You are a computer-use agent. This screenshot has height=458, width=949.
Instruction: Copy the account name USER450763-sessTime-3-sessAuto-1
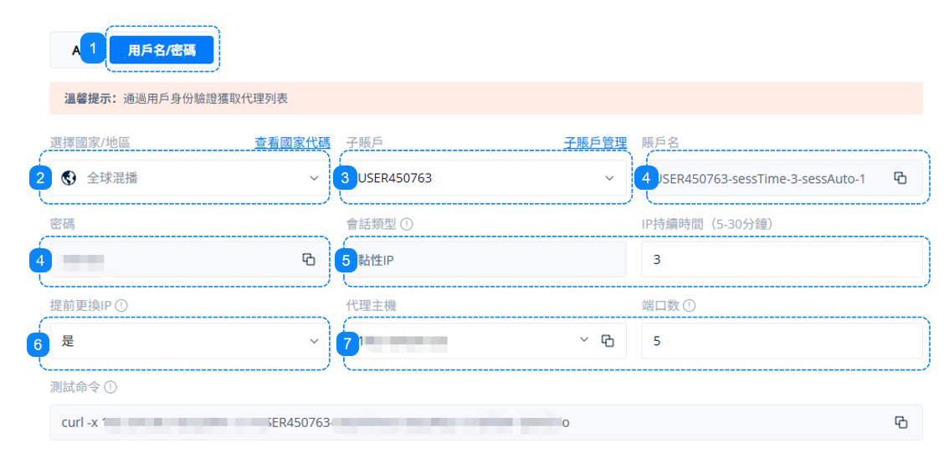point(900,178)
